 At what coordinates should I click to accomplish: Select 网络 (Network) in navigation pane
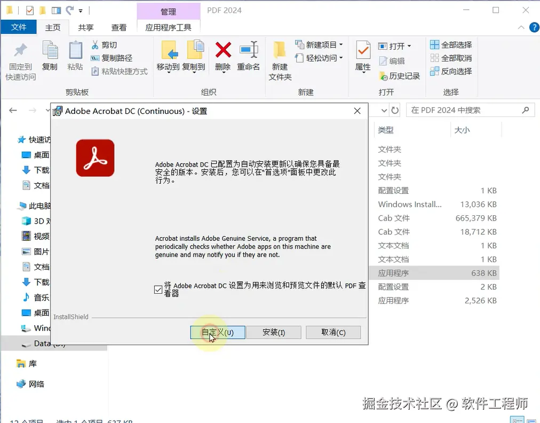30,384
